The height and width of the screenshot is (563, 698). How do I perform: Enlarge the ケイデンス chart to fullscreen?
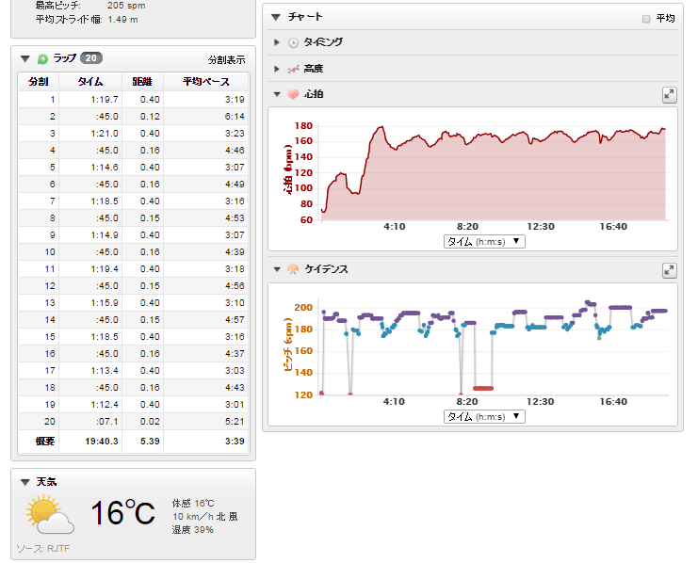pos(669,270)
